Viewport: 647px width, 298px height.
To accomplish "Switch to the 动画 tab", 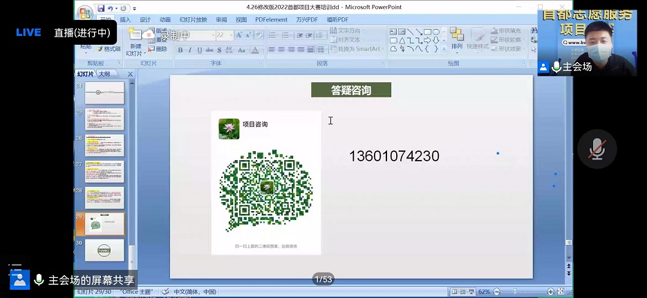I will [x=165, y=19].
